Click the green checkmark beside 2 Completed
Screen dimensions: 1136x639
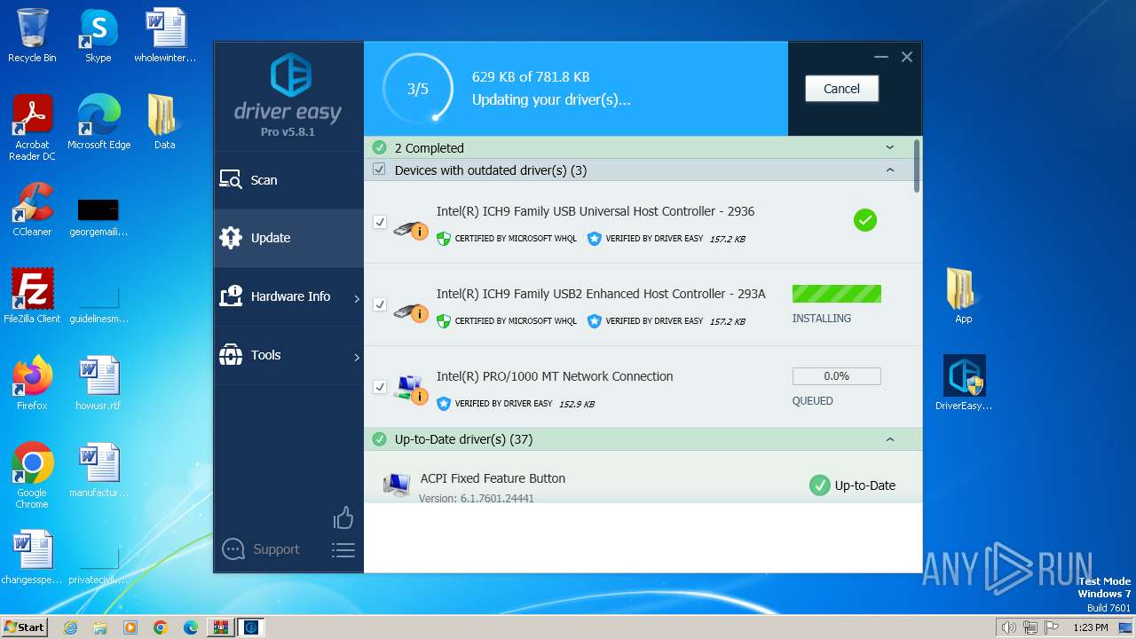[x=379, y=147]
